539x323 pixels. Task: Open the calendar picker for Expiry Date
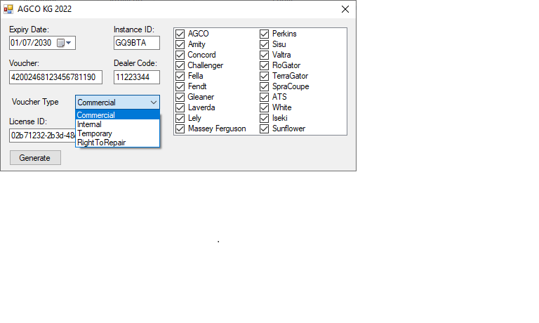(65, 43)
